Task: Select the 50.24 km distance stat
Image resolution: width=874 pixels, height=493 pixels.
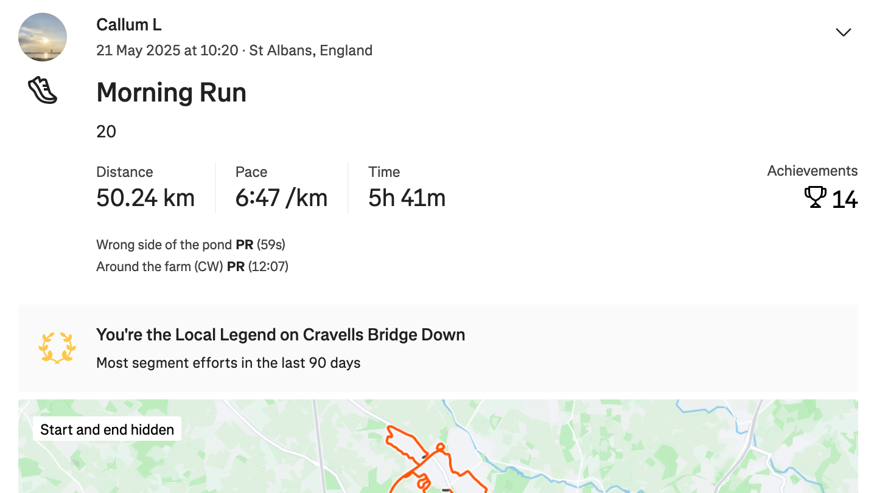Action: 145,198
